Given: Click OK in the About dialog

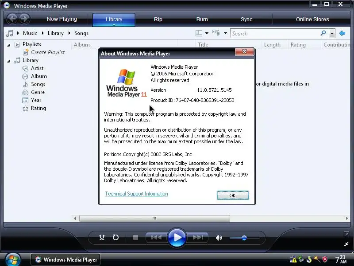Looking at the screenshot, I should (x=233, y=196).
